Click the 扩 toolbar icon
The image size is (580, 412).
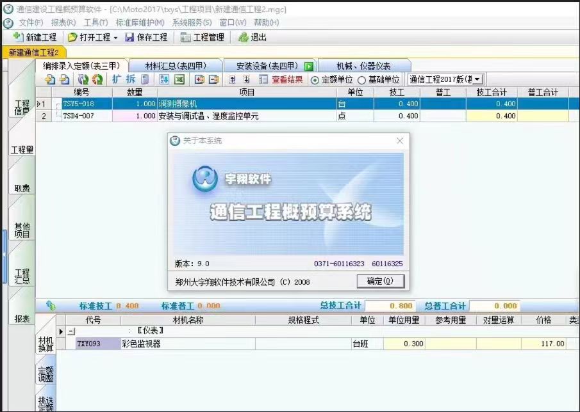point(116,79)
